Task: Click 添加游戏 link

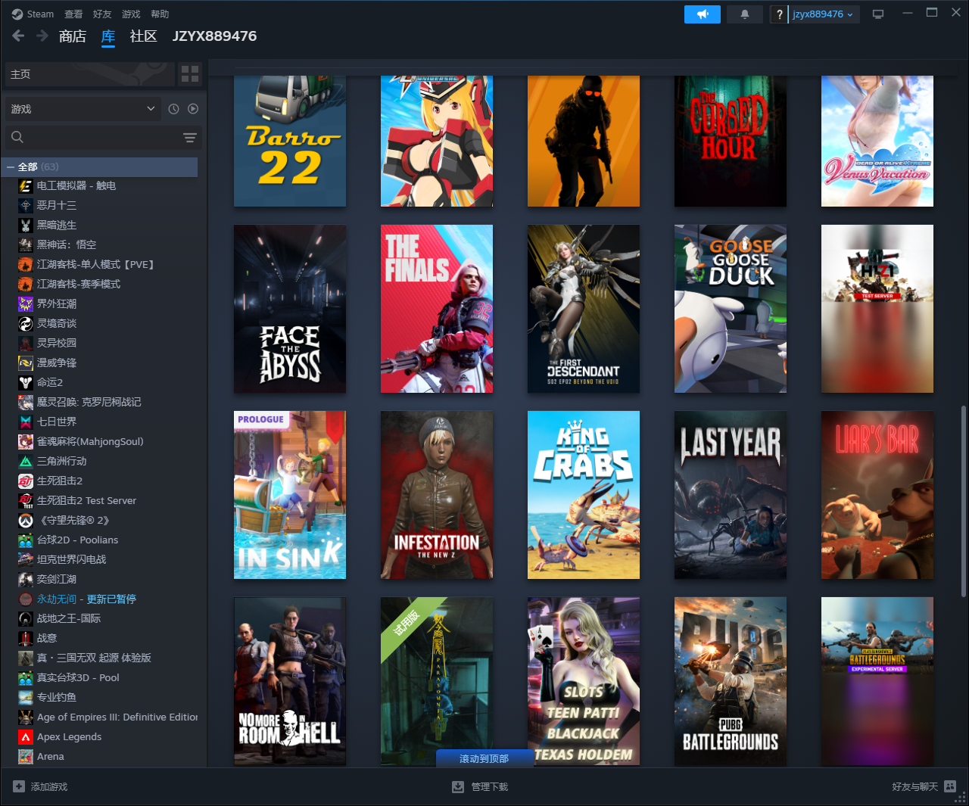Action: point(49,786)
